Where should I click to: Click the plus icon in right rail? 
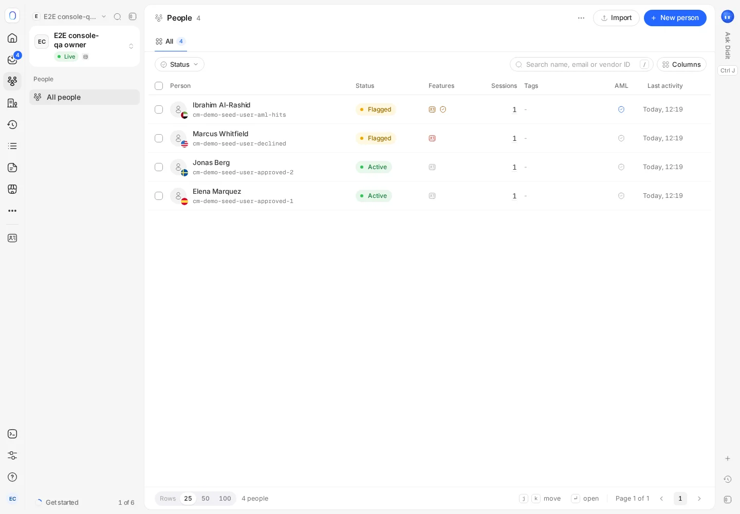728,458
